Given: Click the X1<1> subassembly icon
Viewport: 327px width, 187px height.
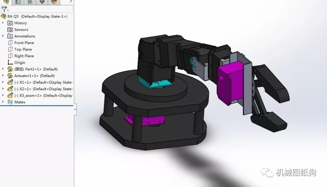Looking at the screenshot, I should pos(10,82).
